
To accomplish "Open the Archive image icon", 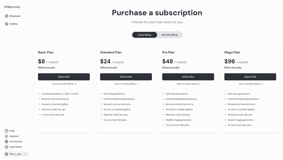I will [x=6, y=24].
